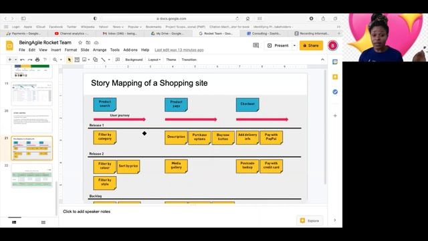428x241 pixels.
Task: Open the Format menu
Action: (71, 50)
